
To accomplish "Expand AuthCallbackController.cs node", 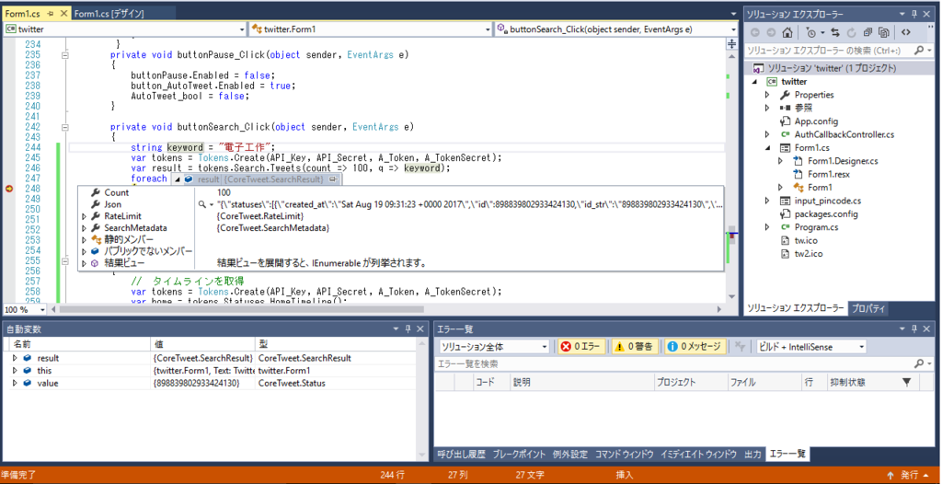I will pyautogui.click(x=767, y=134).
